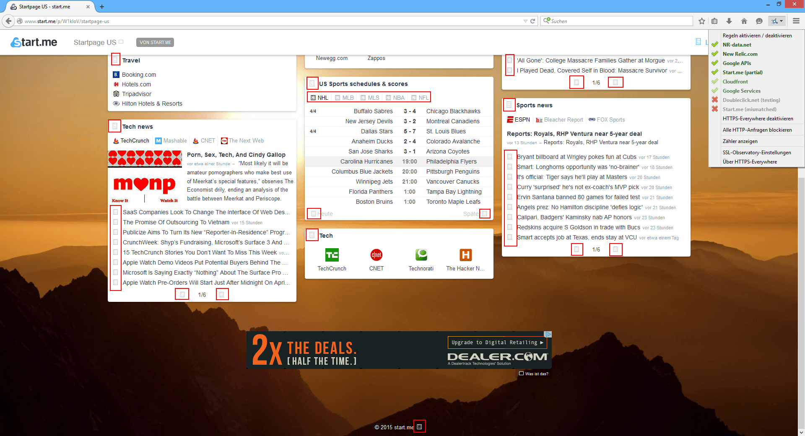Toggle the Google Services HTTPS rule
Image resolution: width=805 pixels, height=436 pixels.
tap(741, 91)
